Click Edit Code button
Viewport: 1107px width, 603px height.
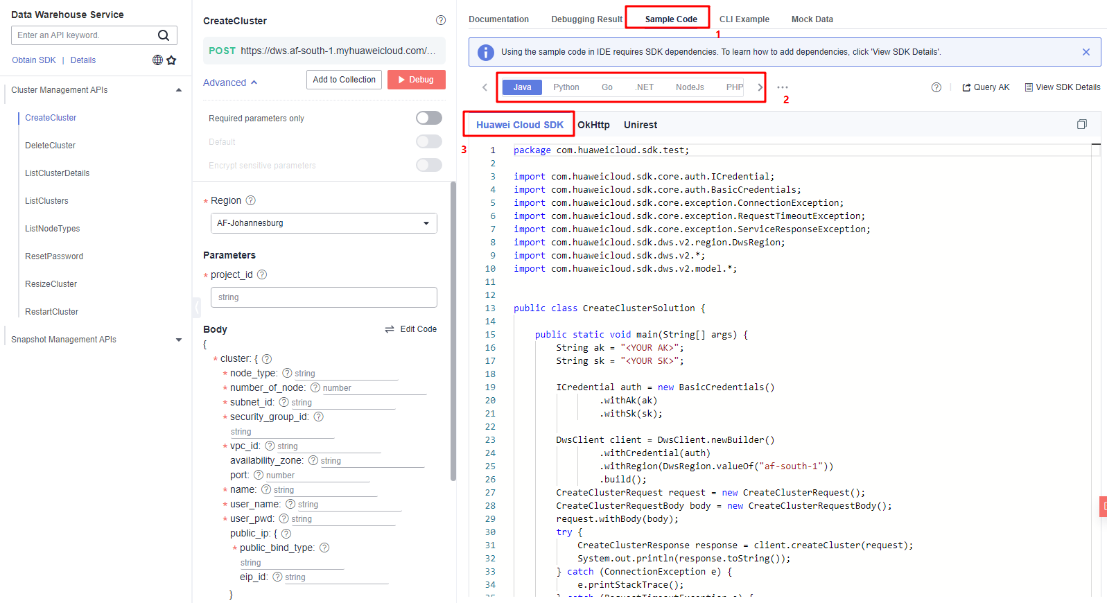point(411,329)
